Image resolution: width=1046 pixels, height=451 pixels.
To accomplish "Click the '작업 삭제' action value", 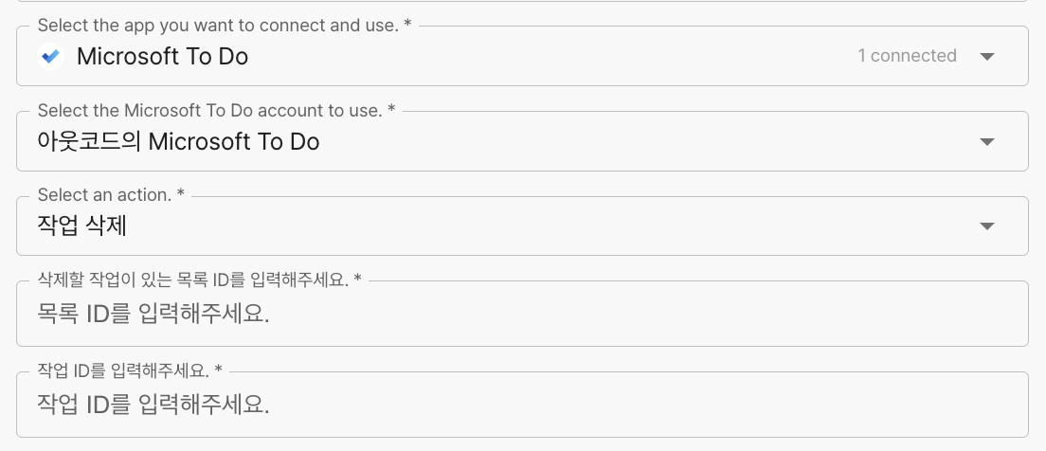I will click(x=81, y=226).
